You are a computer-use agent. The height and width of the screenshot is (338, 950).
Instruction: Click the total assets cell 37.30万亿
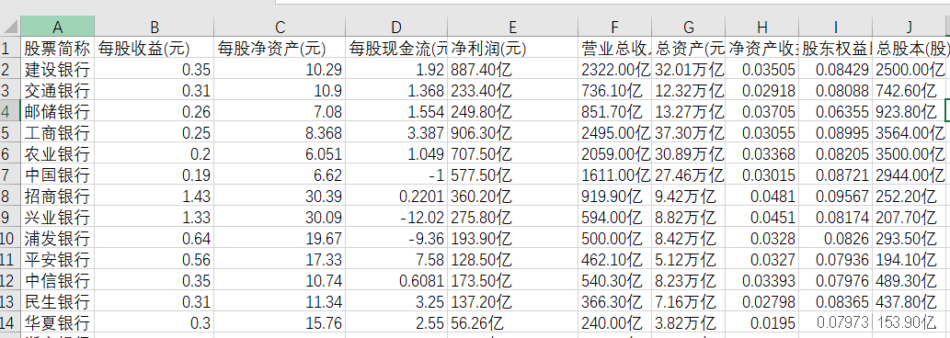[x=688, y=132]
